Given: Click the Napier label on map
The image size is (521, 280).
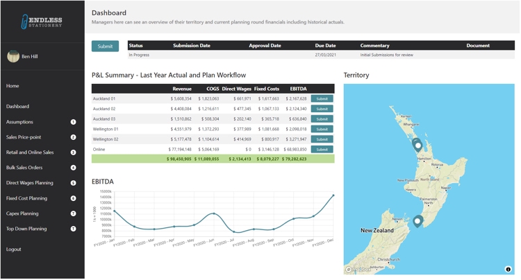Looking at the screenshot, I should (446, 188).
